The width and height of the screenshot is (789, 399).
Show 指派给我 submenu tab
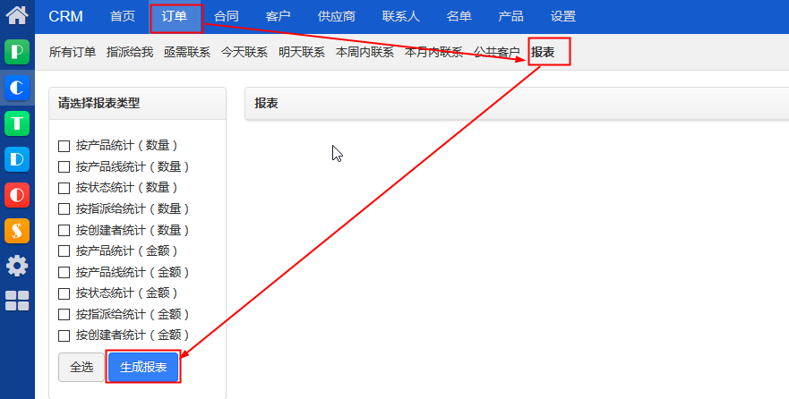click(130, 52)
